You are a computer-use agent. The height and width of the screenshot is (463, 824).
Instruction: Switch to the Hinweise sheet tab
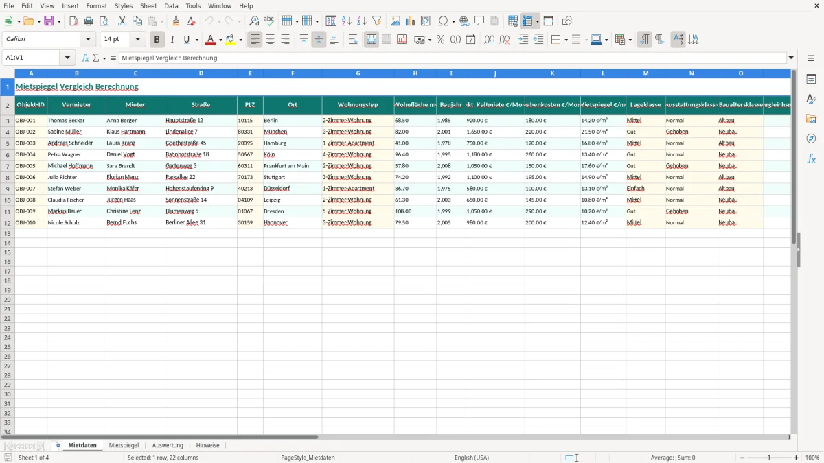(x=208, y=445)
